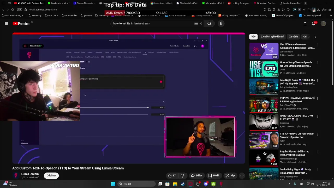Toggle the VPN badge in address bar
334x188 pixels.
(x=20, y=10)
